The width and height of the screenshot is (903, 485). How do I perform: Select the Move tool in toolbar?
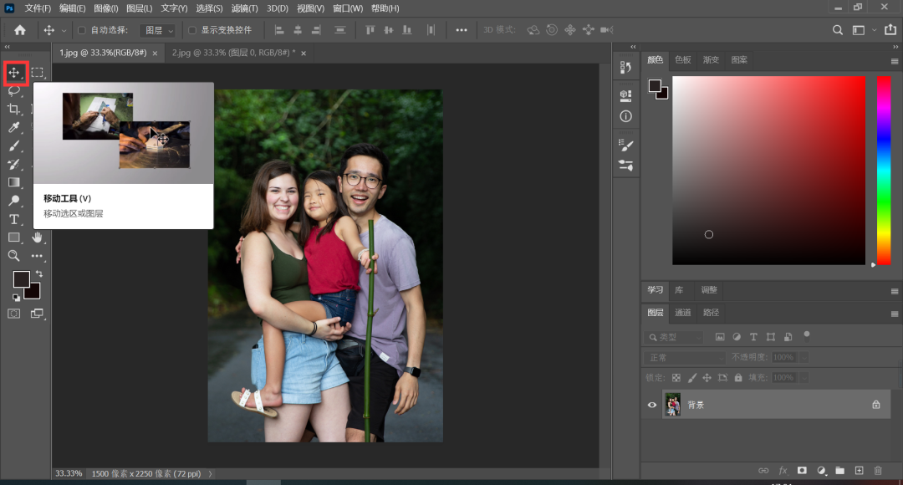14,73
